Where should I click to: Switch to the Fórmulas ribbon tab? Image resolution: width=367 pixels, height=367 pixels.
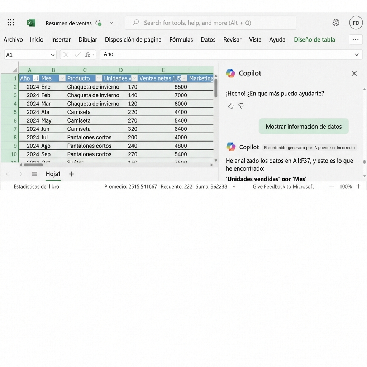tap(181, 39)
